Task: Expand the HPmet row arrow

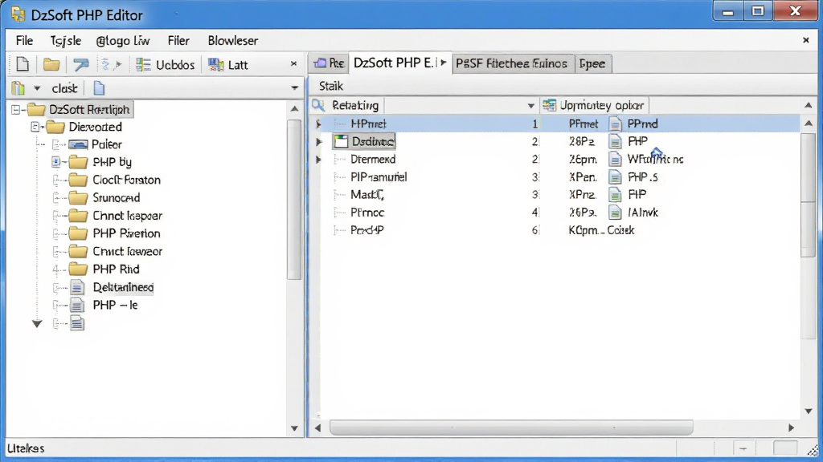Action: click(x=318, y=124)
